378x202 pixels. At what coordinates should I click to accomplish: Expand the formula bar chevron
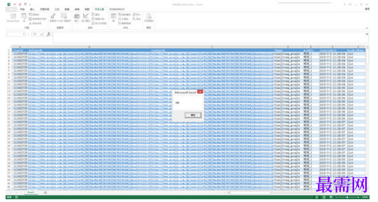click(x=367, y=34)
